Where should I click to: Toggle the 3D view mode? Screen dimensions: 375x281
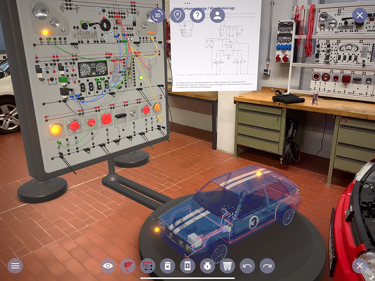pyautogui.click(x=157, y=15)
